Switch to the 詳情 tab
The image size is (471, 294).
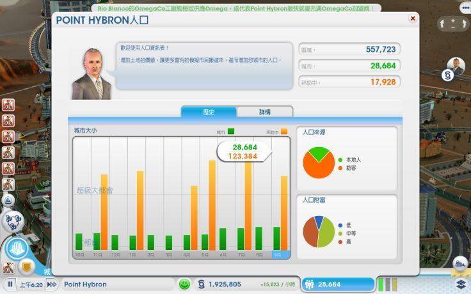click(265, 112)
